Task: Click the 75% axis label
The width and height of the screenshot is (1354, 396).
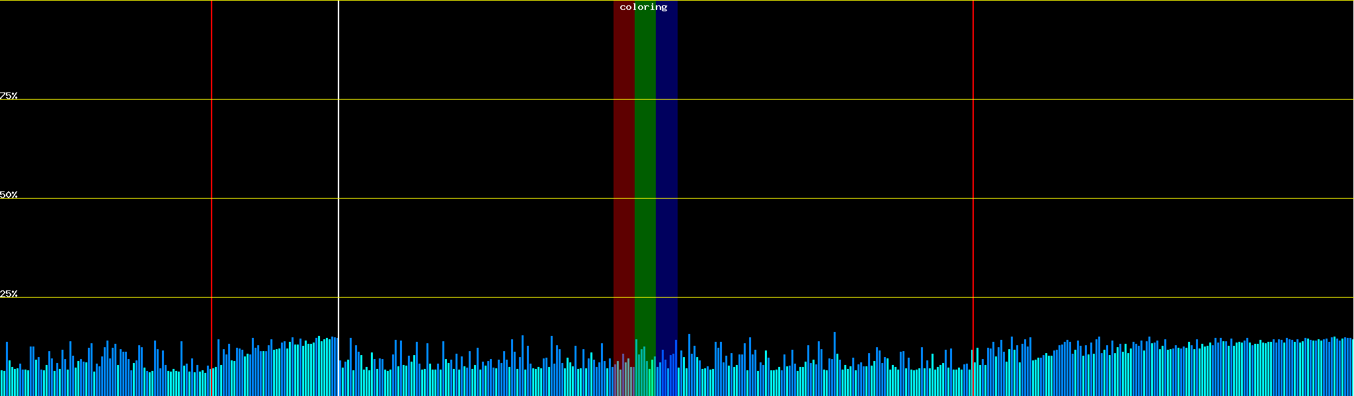Action: pos(9,96)
